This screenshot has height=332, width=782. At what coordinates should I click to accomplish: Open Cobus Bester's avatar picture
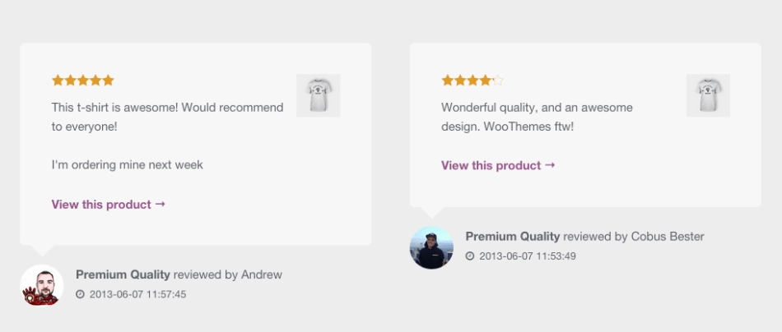click(431, 247)
